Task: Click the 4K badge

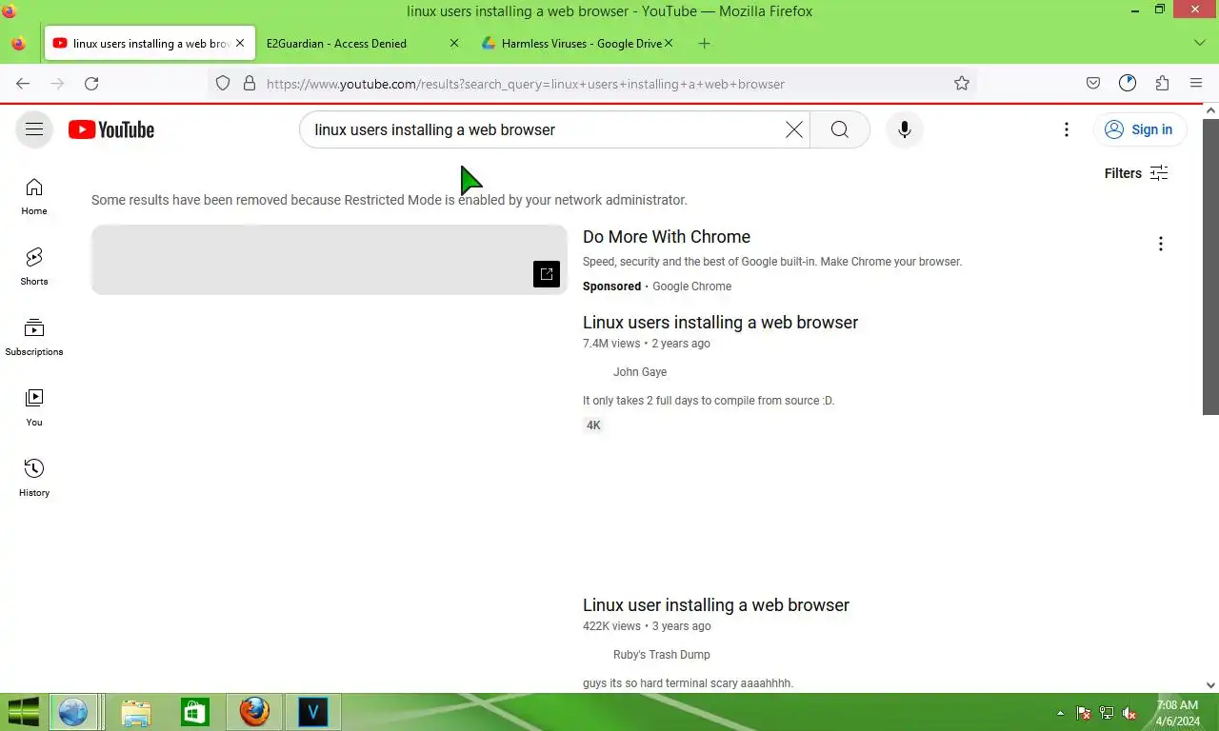Action: (x=593, y=425)
